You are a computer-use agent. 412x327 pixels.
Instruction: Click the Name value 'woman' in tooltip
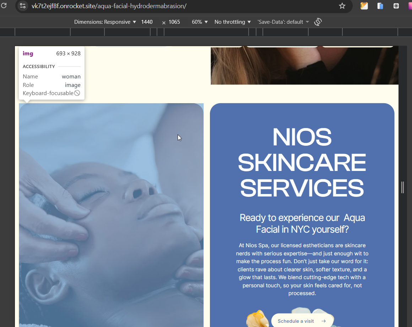click(x=71, y=77)
